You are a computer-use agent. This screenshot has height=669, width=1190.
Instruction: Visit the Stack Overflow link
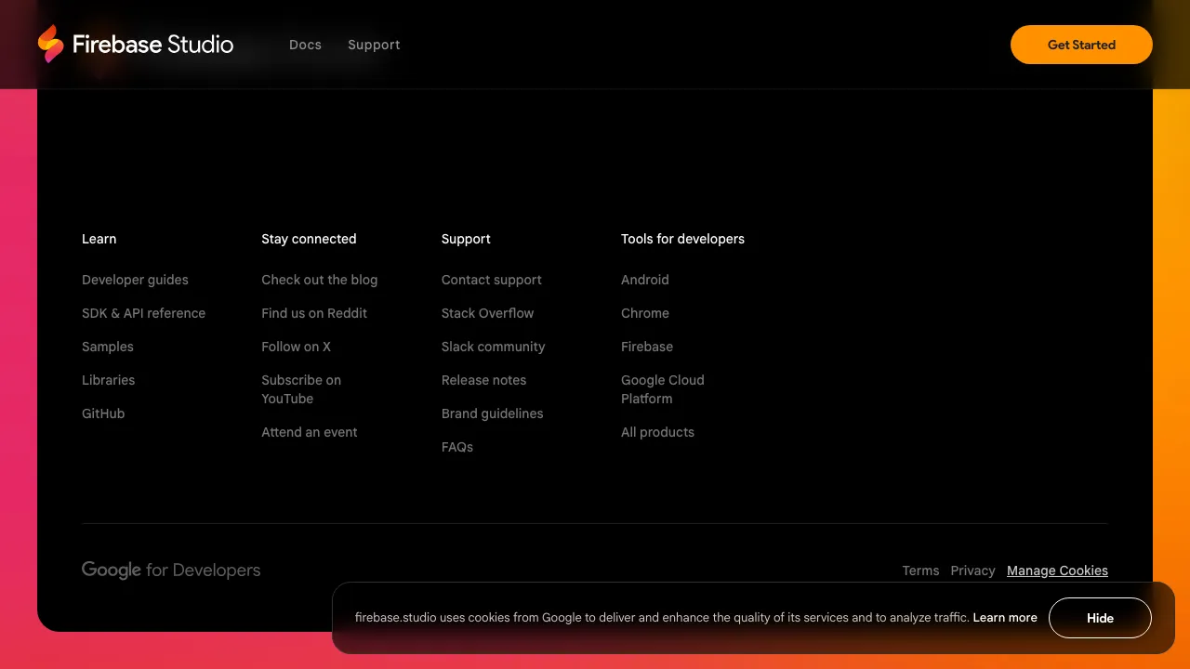pos(487,313)
